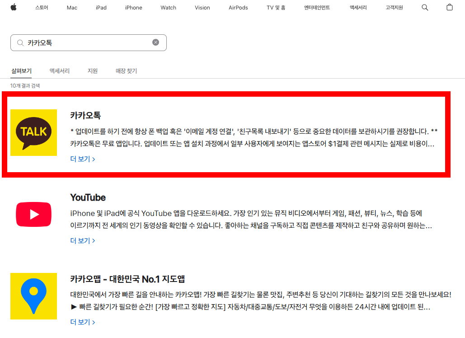The height and width of the screenshot is (338, 465).
Task: Open the 카카오톡 result title
Action: coord(85,115)
